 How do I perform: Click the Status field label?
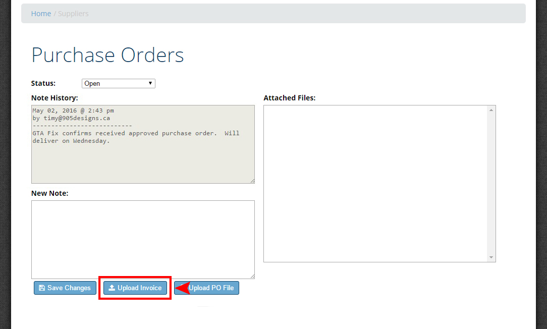(x=43, y=83)
